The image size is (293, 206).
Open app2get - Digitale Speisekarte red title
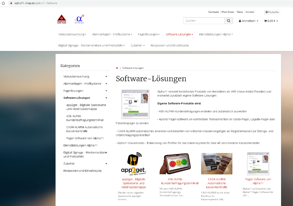pos(133,183)
